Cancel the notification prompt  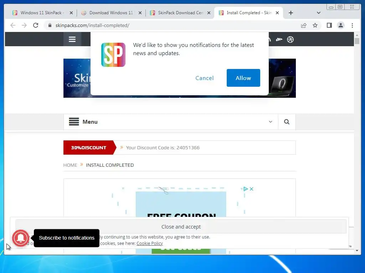point(204,78)
